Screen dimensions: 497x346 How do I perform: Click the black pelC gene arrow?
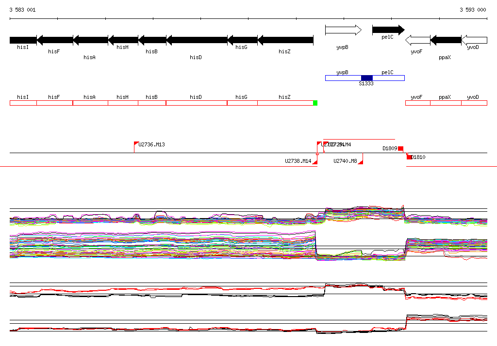click(388, 30)
